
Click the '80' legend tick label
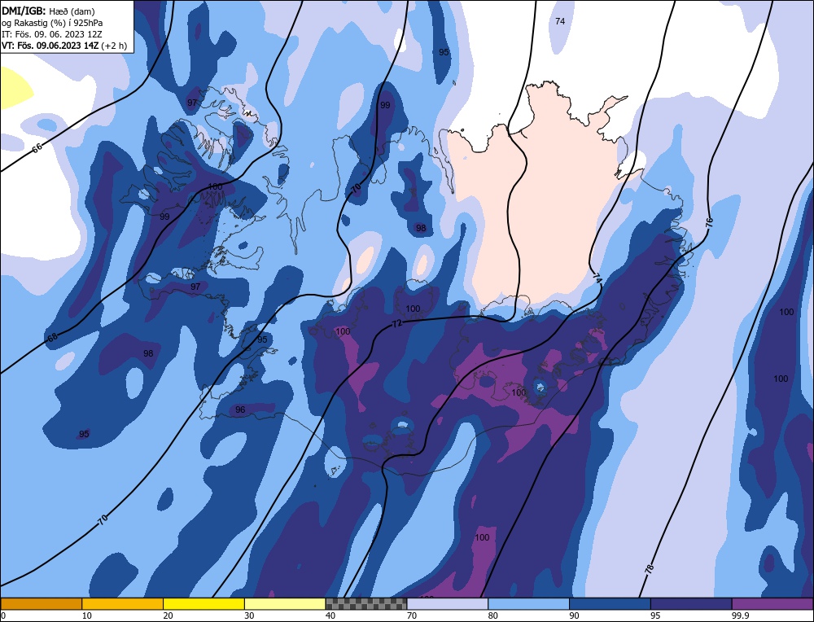coord(492,615)
